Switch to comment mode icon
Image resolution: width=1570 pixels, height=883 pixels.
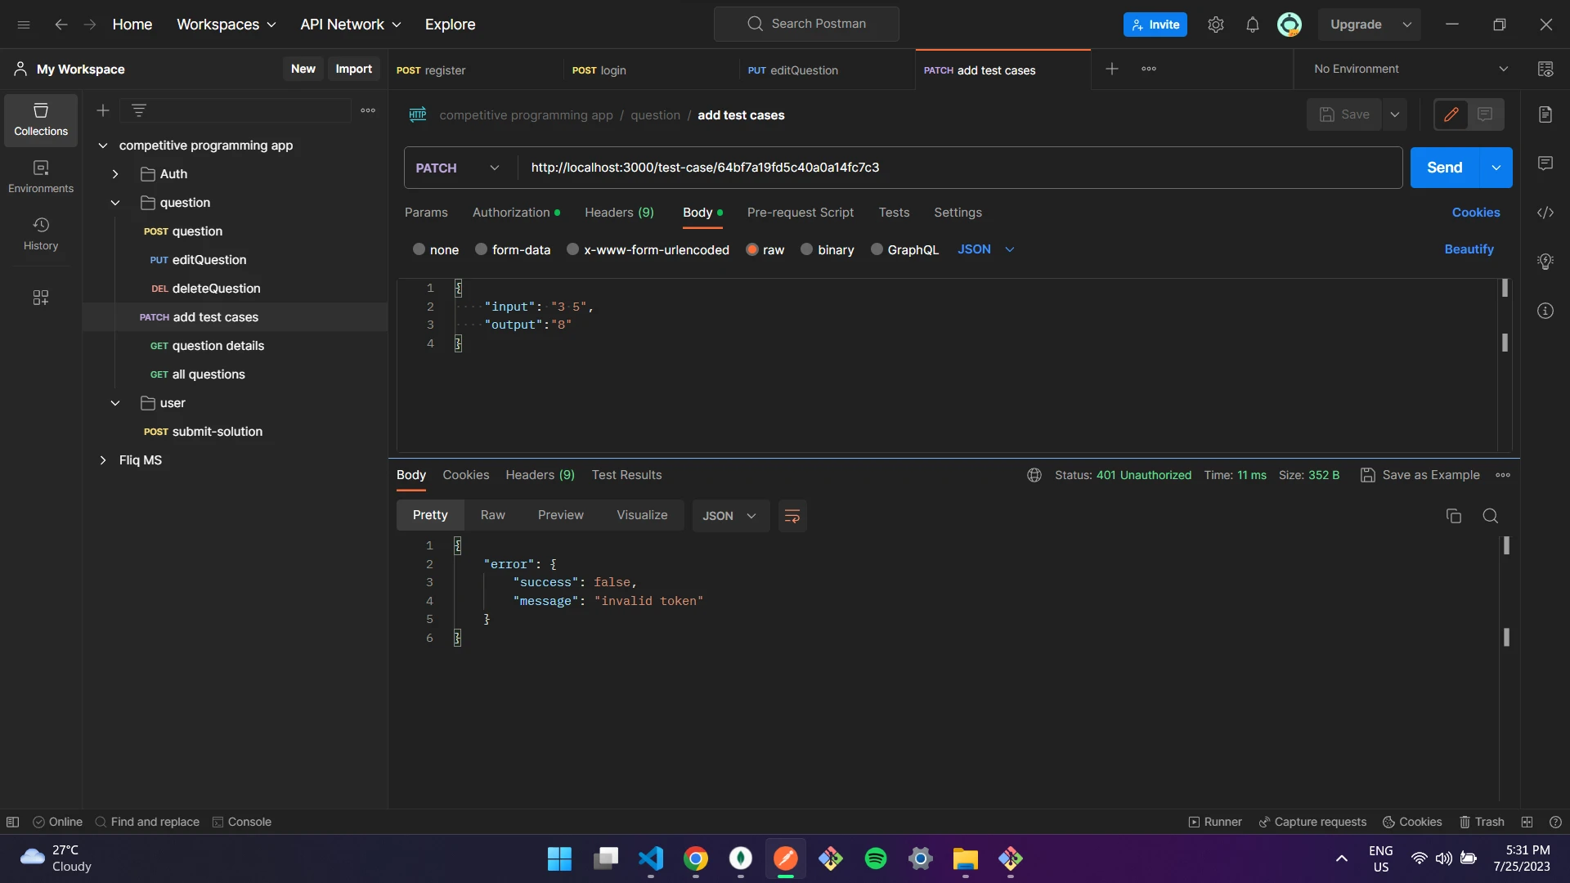1486,114
